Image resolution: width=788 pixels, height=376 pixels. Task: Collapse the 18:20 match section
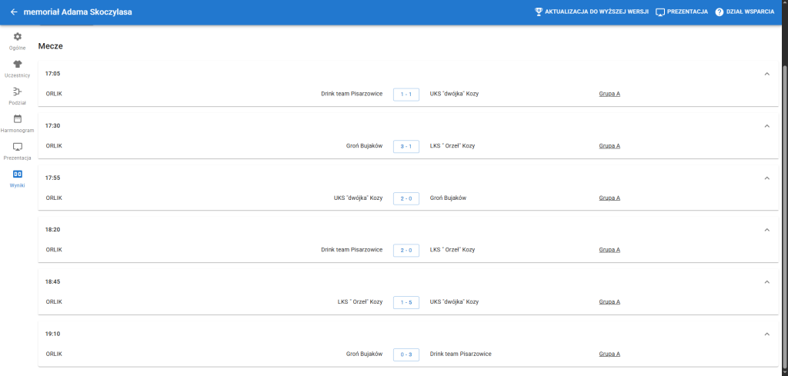click(766, 230)
